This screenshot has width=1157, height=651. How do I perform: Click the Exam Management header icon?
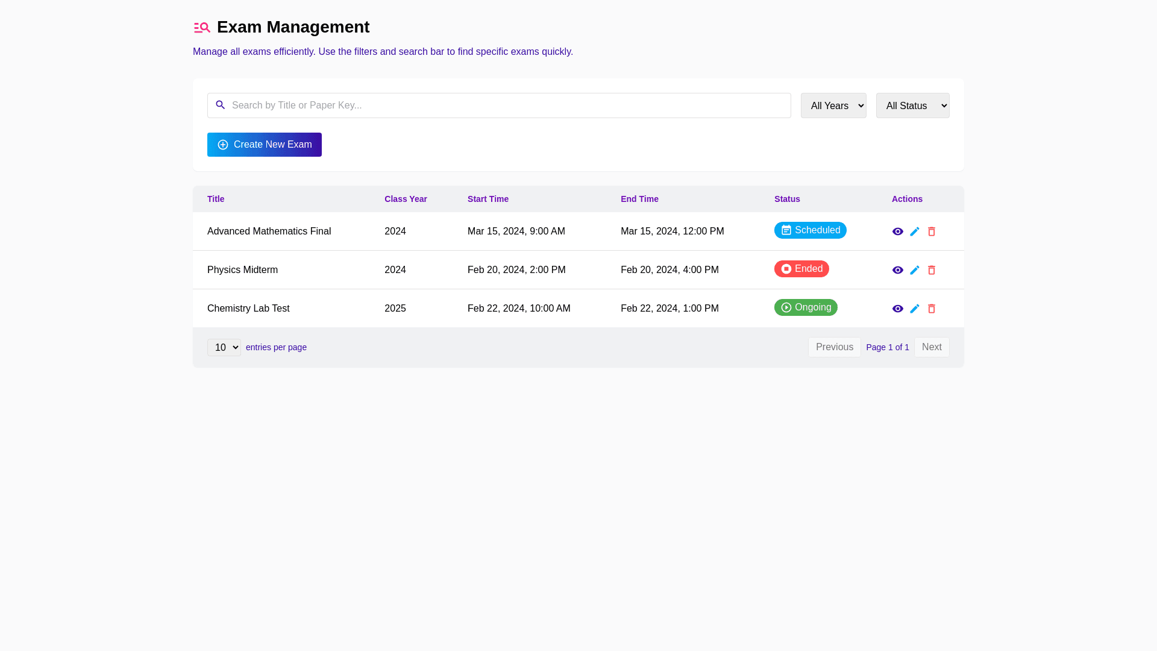(x=202, y=28)
